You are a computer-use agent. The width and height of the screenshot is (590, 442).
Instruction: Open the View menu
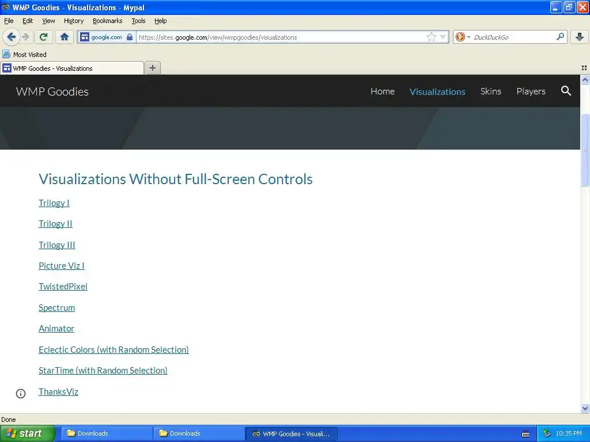coord(48,21)
